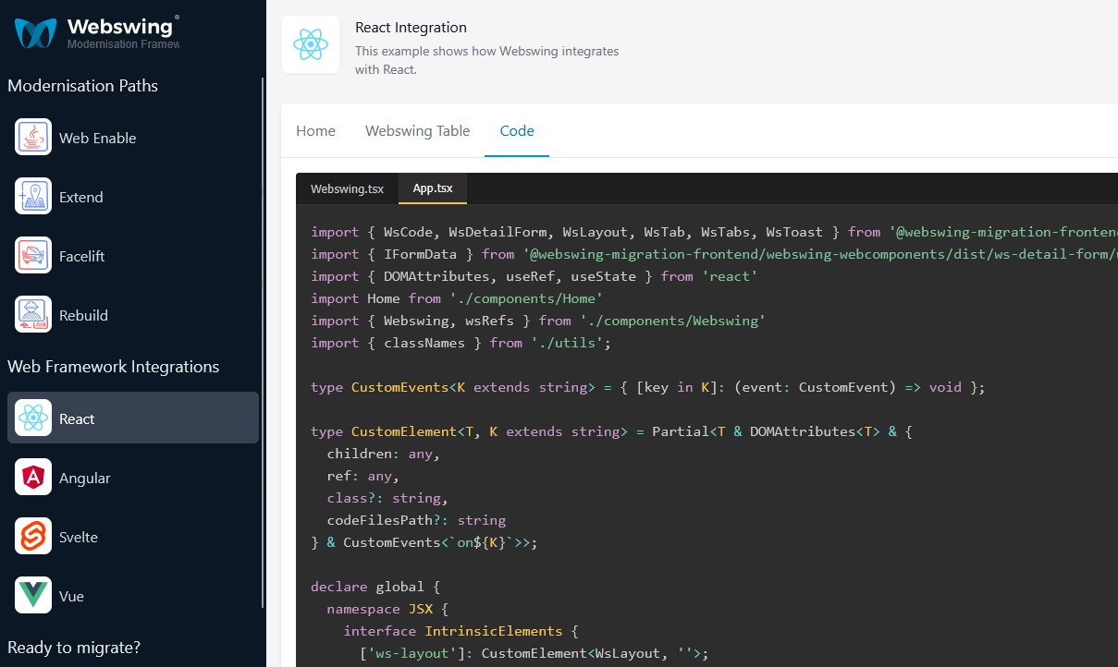The image size is (1118, 667).
Task: Click the Facelift car icon
Action: [33, 256]
